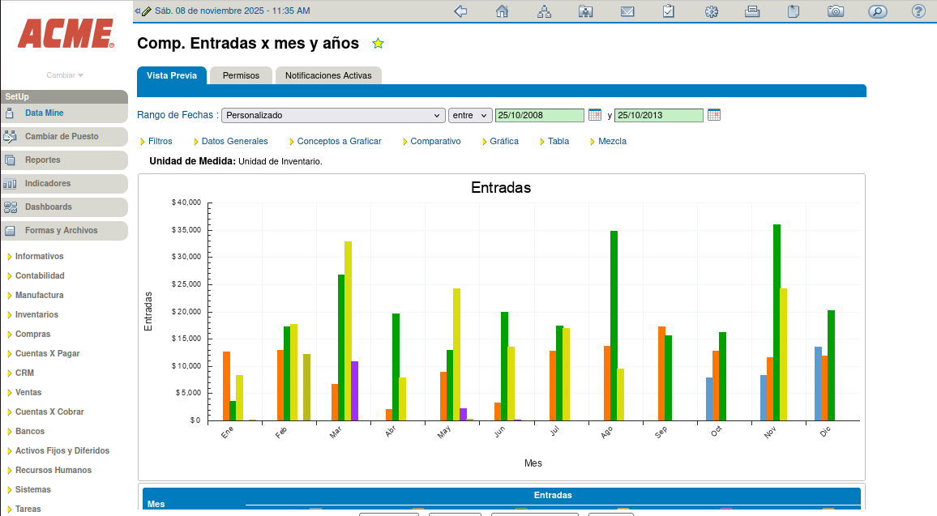Screen dimensions: 937x516
Task: Open the search magnifier icon
Action: click(877, 11)
